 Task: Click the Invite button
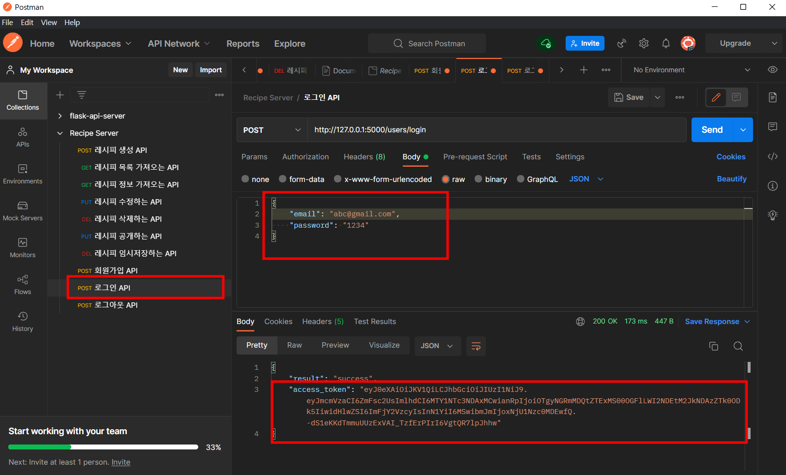pos(585,43)
